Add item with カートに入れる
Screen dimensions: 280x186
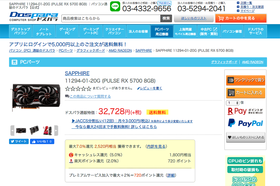[246, 93]
